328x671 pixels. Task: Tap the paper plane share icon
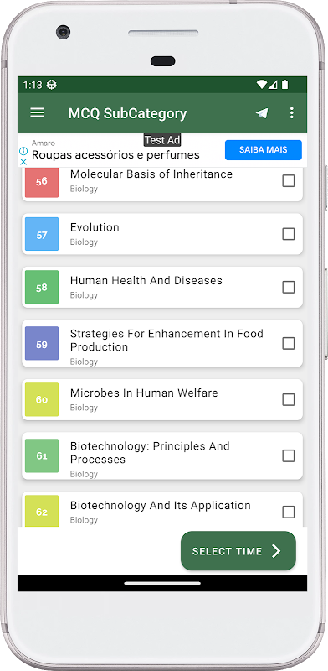[x=262, y=113]
